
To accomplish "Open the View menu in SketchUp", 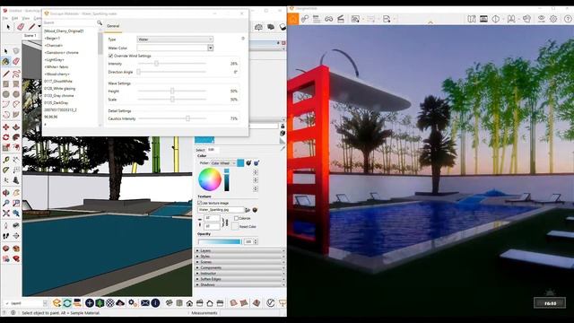I will (26, 18).
